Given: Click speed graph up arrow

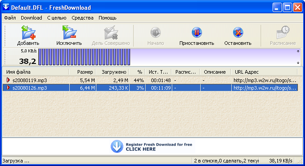Looking at the screenshot, I should click(x=298, y=51).
